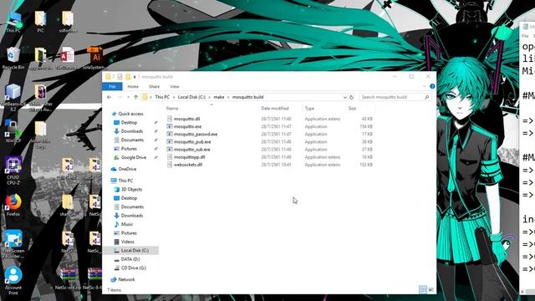Open the File ribbon tab

point(112,87)
